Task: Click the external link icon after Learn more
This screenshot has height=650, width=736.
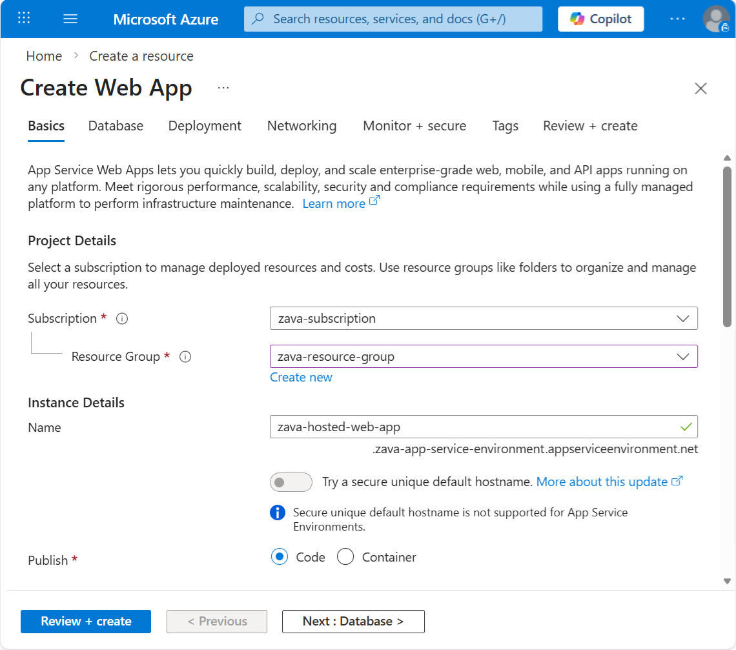Action: (x=374, y=201)
